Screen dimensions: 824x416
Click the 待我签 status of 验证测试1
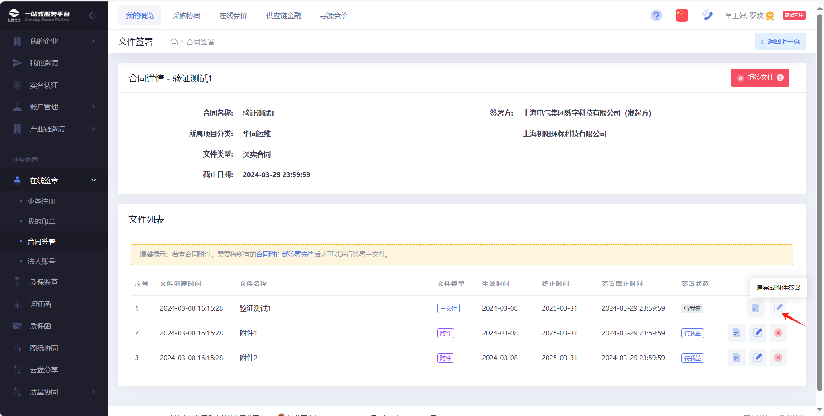point(692,308)
